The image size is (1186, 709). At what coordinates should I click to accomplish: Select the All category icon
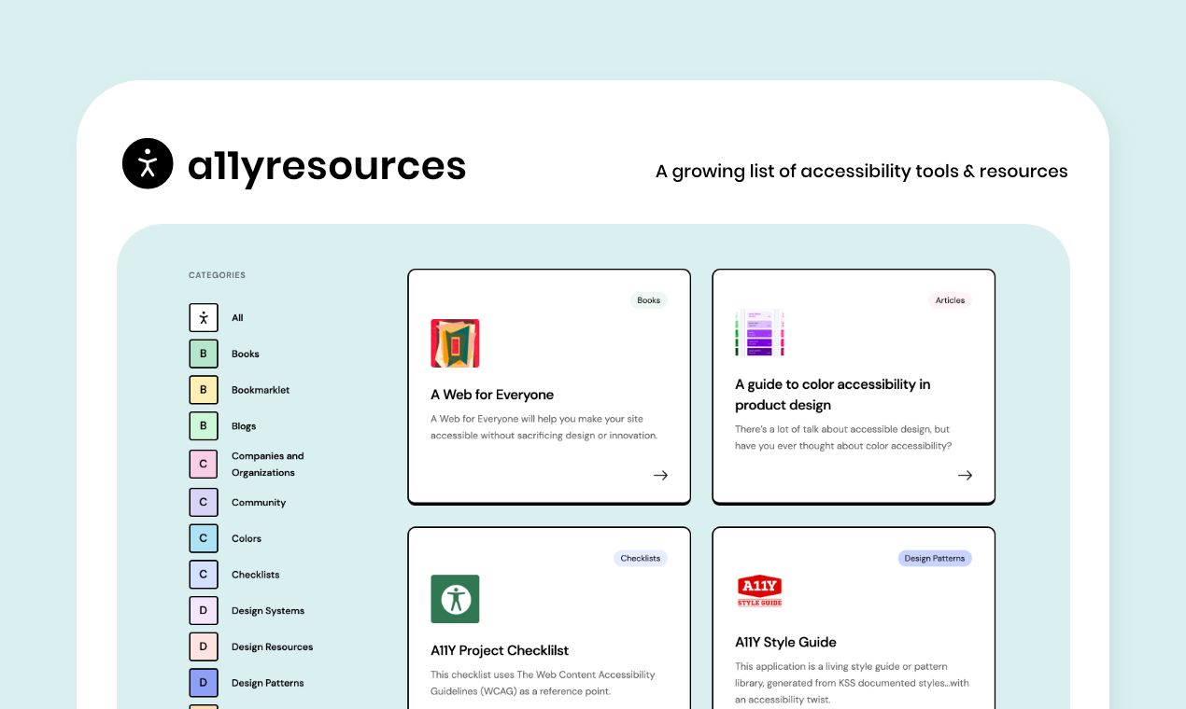point(204,317)
